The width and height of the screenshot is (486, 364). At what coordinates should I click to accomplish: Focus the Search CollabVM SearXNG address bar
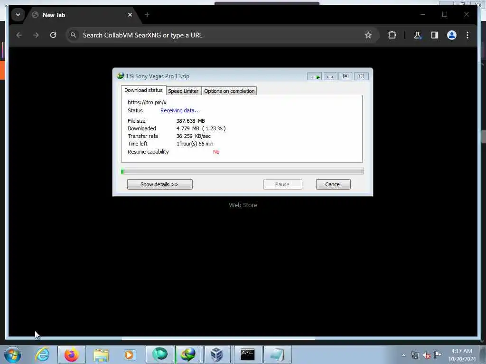[222, 35]
